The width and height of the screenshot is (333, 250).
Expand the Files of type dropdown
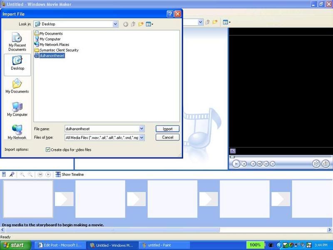[142, 137]
